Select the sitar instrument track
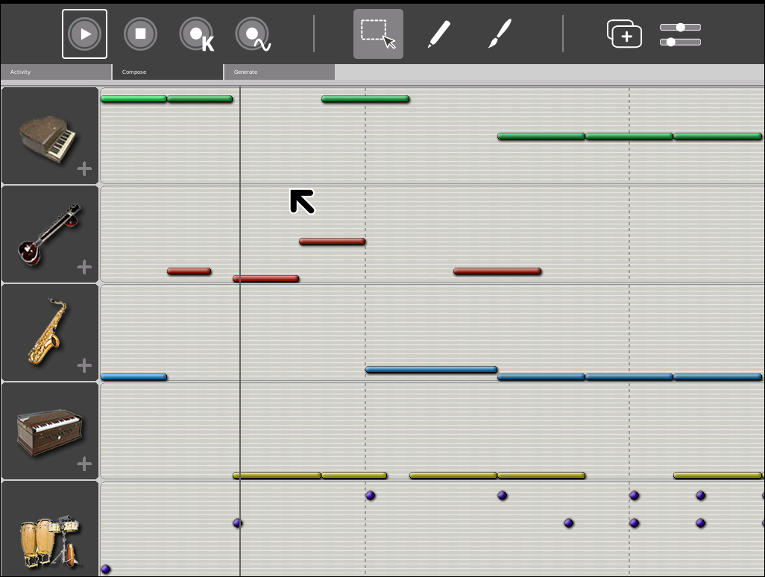This screenshot has width=765, height=577. 48,235
